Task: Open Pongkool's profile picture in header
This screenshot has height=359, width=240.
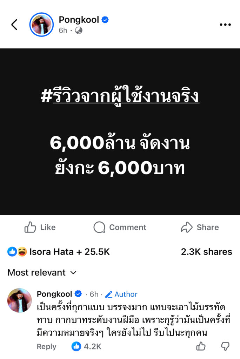Action: 41,25
